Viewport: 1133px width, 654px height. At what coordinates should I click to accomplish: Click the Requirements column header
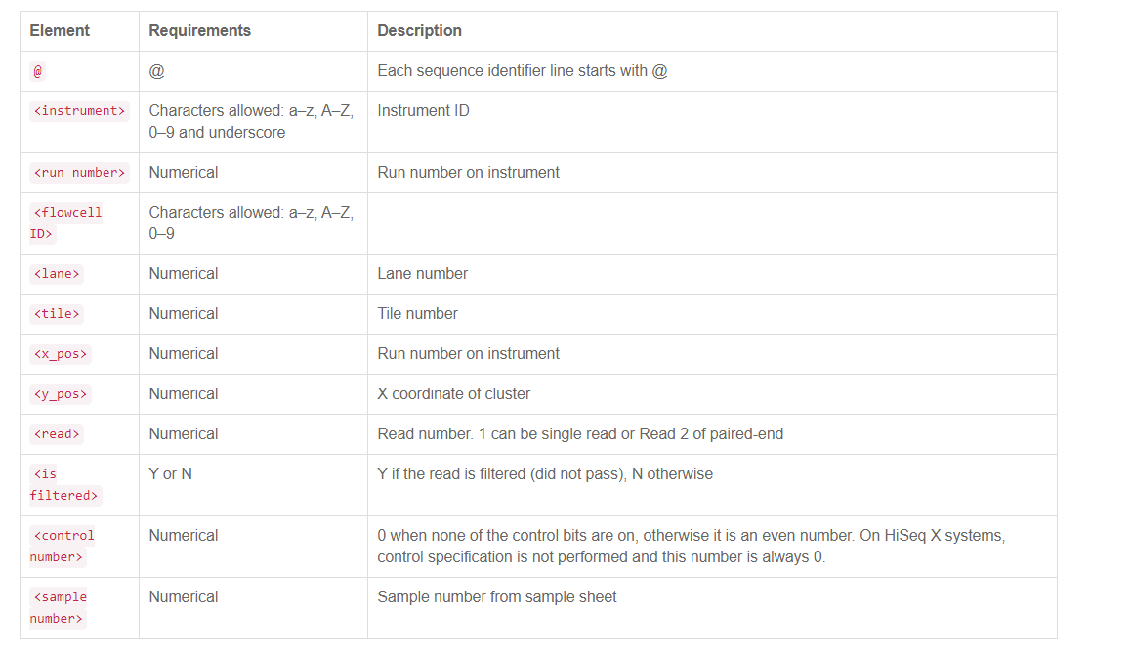click(199, 31)
